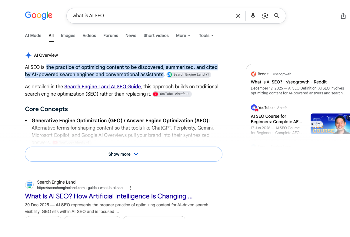Open the Images tab
350x237 pixels.
point(68,36)
